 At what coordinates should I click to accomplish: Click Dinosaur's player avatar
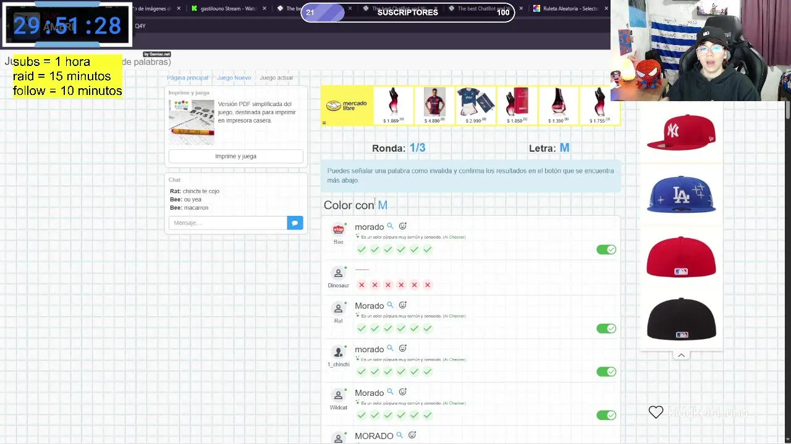338,273
